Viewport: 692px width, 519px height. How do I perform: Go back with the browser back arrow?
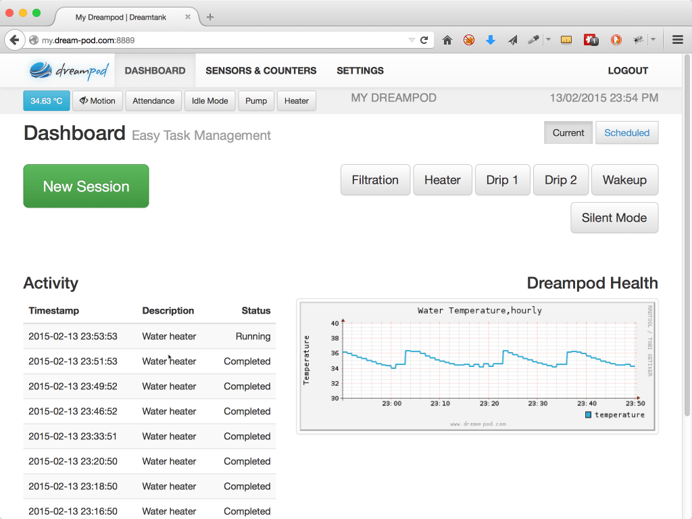pyautogui.click(x=15, y=40)
